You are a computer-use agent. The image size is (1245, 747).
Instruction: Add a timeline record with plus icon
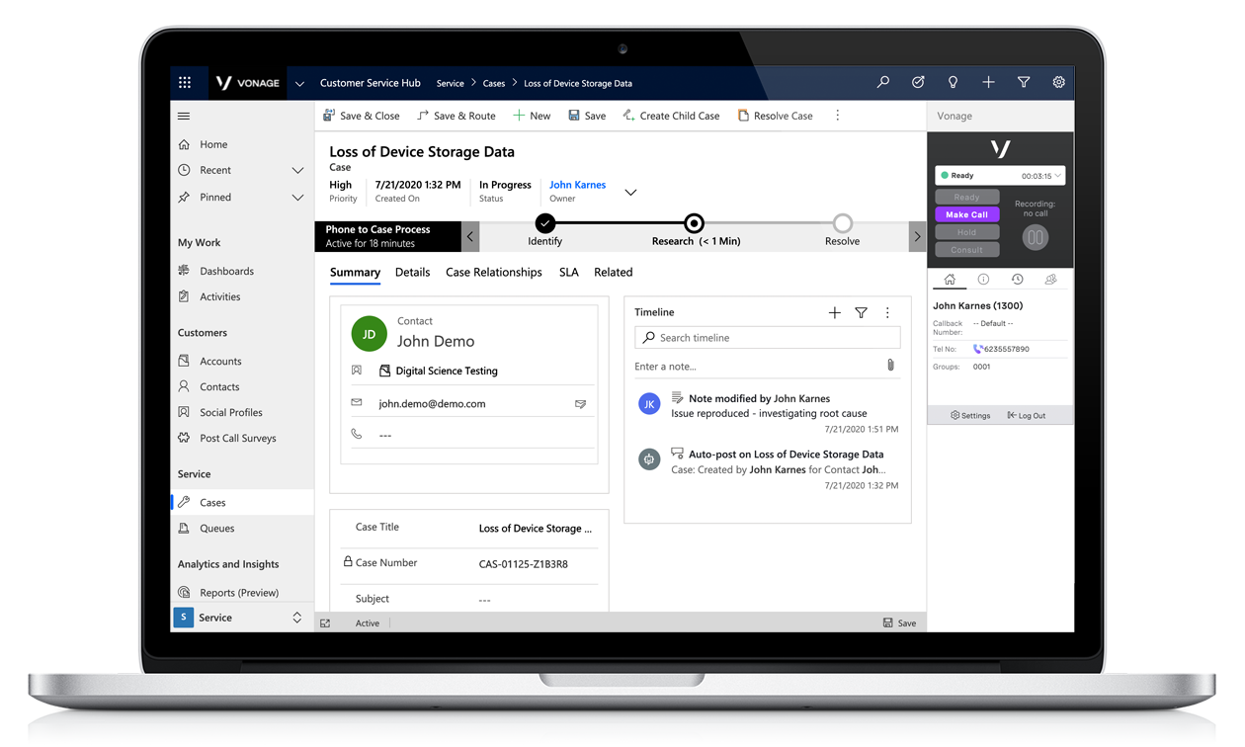(x=834, y=312)
